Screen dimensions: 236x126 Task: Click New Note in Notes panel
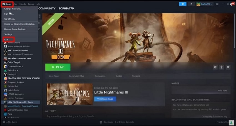click(x=222, y=91)
